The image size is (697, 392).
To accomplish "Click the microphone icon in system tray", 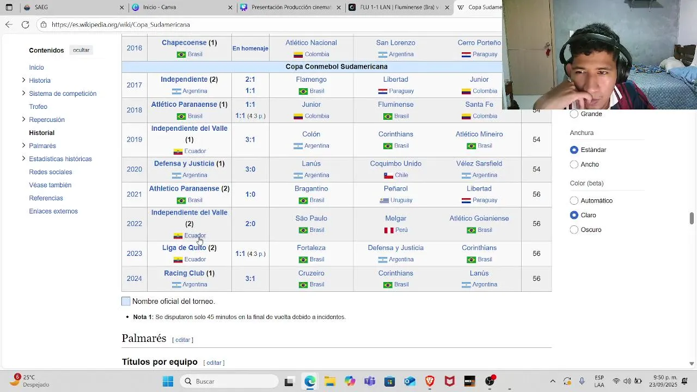I will 582,381.
